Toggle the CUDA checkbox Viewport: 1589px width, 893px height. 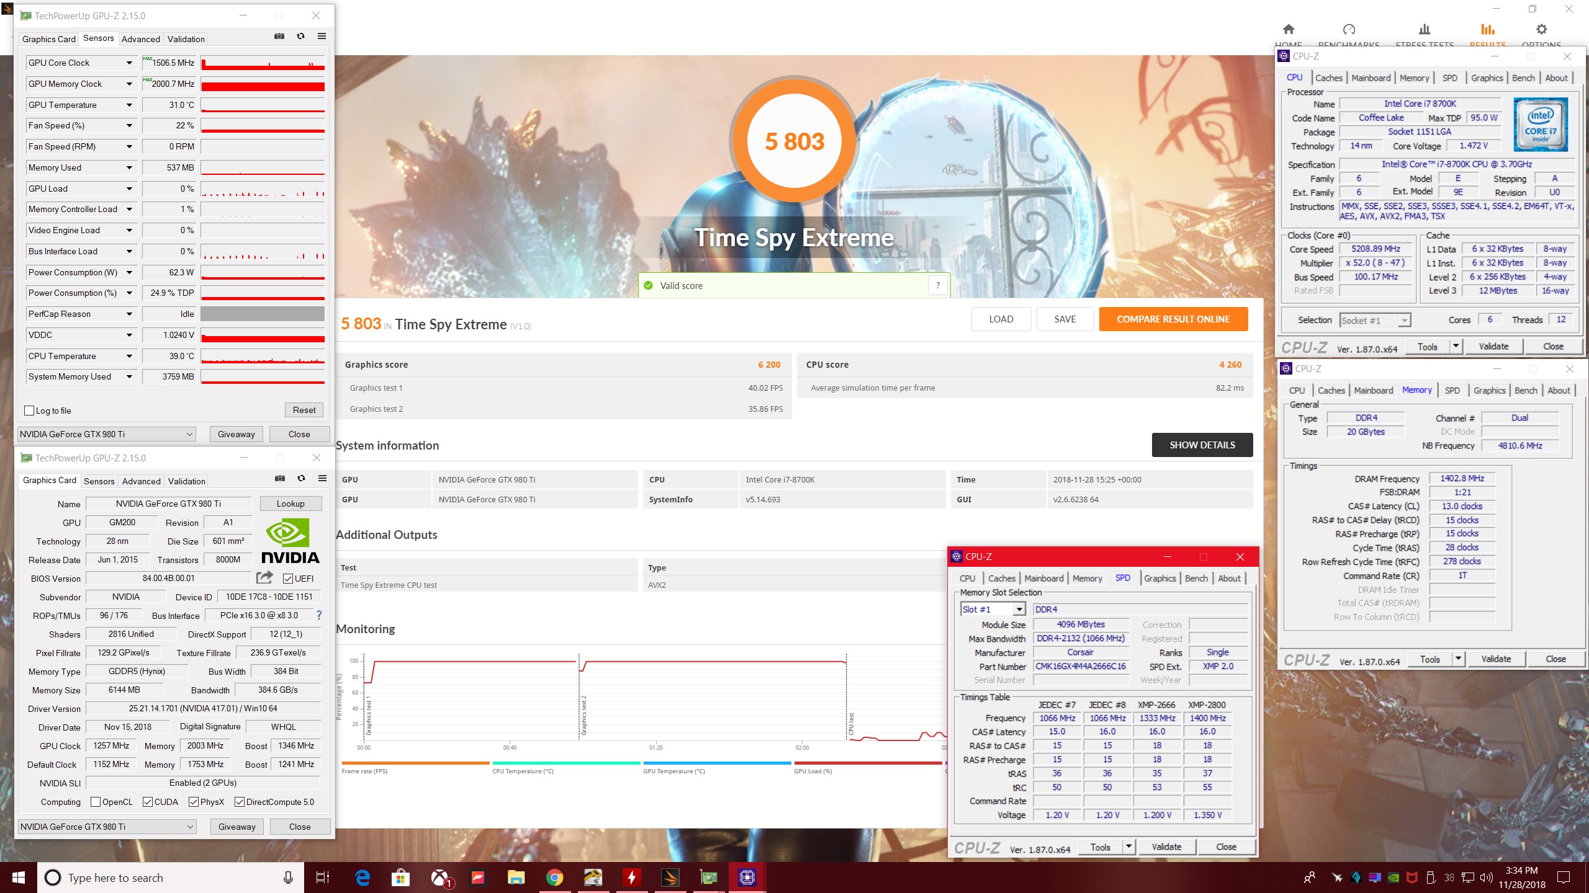tap(148, 802)
